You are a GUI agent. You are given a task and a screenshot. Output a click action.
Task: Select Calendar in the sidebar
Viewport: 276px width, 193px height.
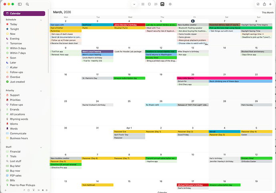24,14
